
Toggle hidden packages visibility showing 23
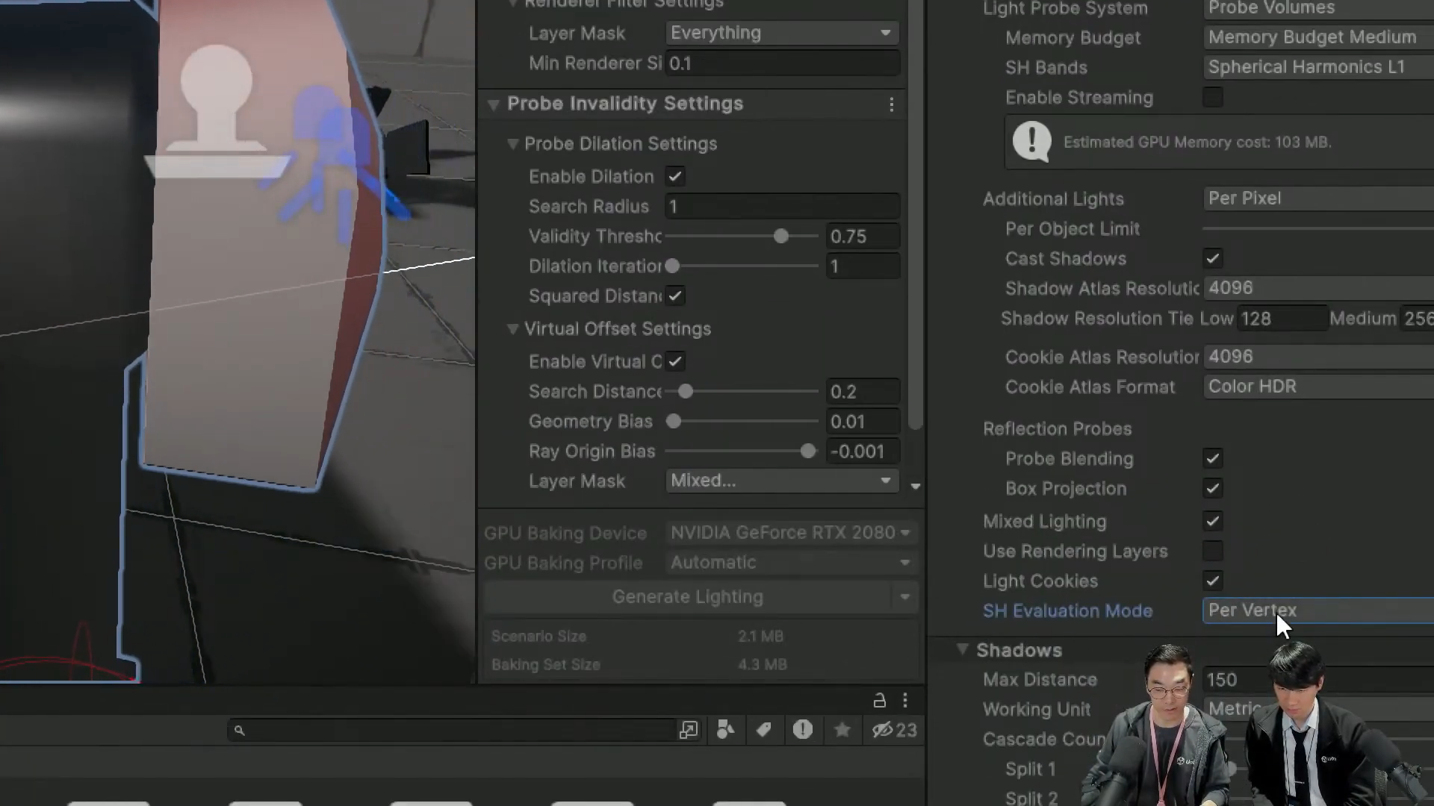(894, 730)
